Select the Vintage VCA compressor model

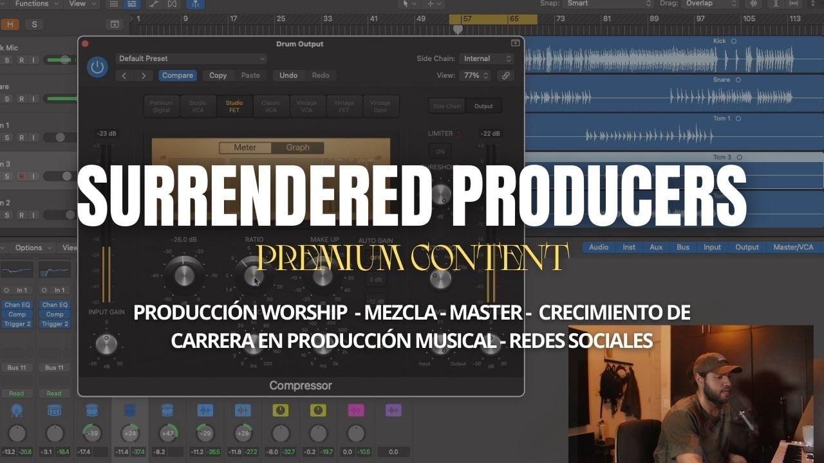307,106
